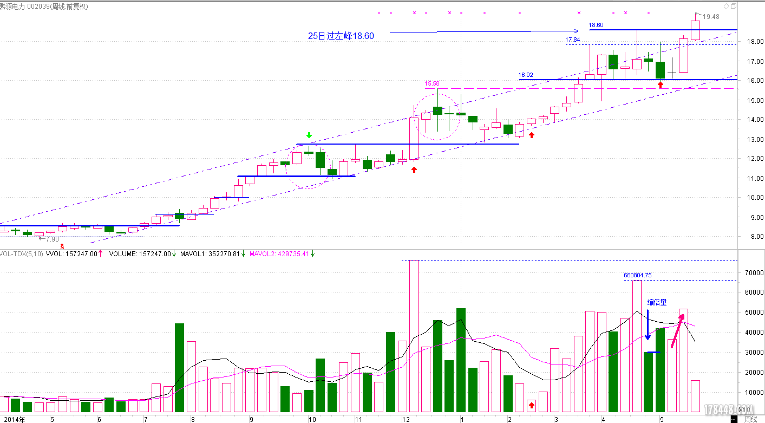Click the VVOL: 157247.00 value

click(x=71, y=253)
